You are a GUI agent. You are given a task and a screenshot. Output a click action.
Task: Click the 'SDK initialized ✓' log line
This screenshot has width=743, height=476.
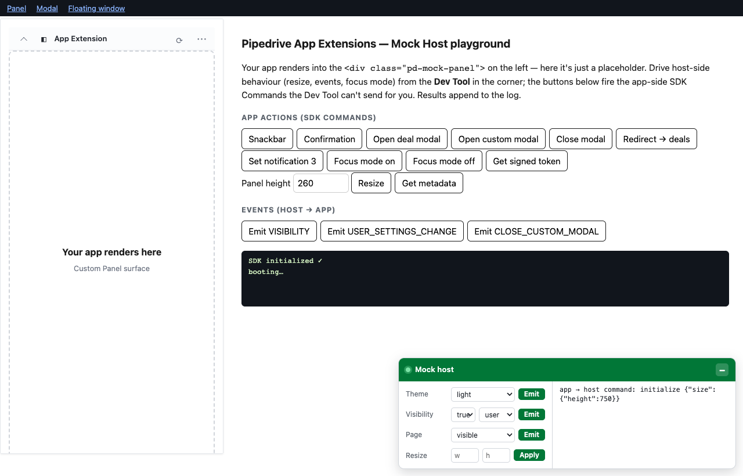[285, 261]
